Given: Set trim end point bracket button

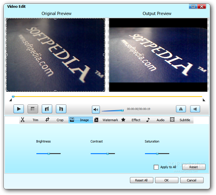Looking at the screenshot, I should pyautogui.click(x=61, y=109).
